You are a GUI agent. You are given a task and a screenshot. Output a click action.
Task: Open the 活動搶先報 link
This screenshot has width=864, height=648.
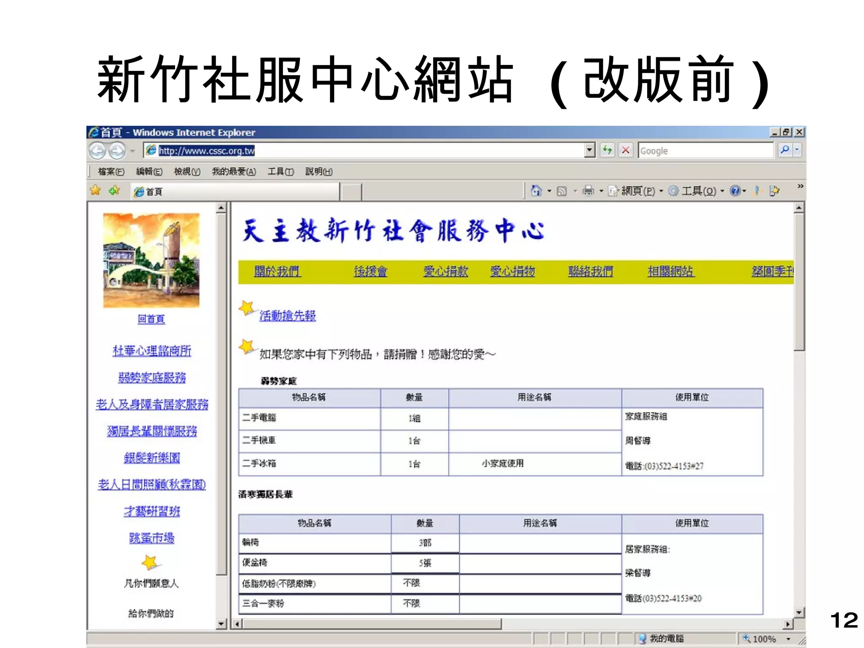[287, 316]
